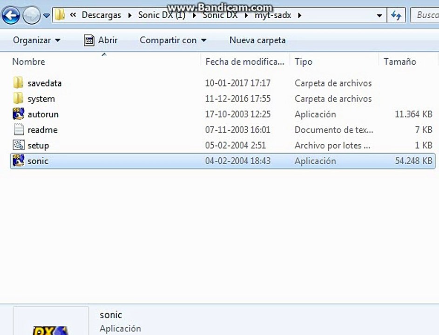
Task: Select myt-sadx breadcrumb segment
Action: 273,15
